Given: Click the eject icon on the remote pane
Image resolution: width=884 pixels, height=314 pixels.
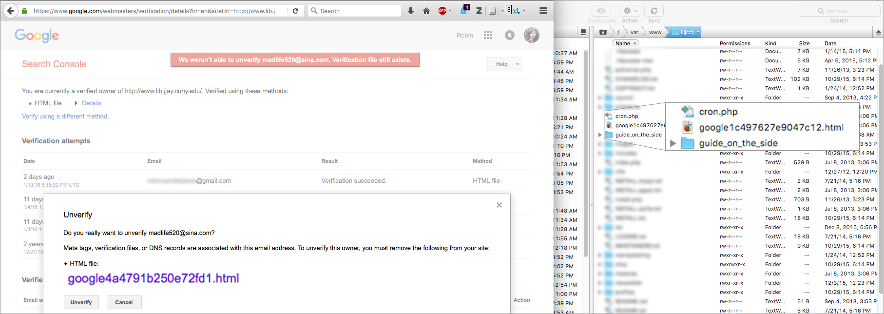Looking at the screenshot, I should (879, 32).
